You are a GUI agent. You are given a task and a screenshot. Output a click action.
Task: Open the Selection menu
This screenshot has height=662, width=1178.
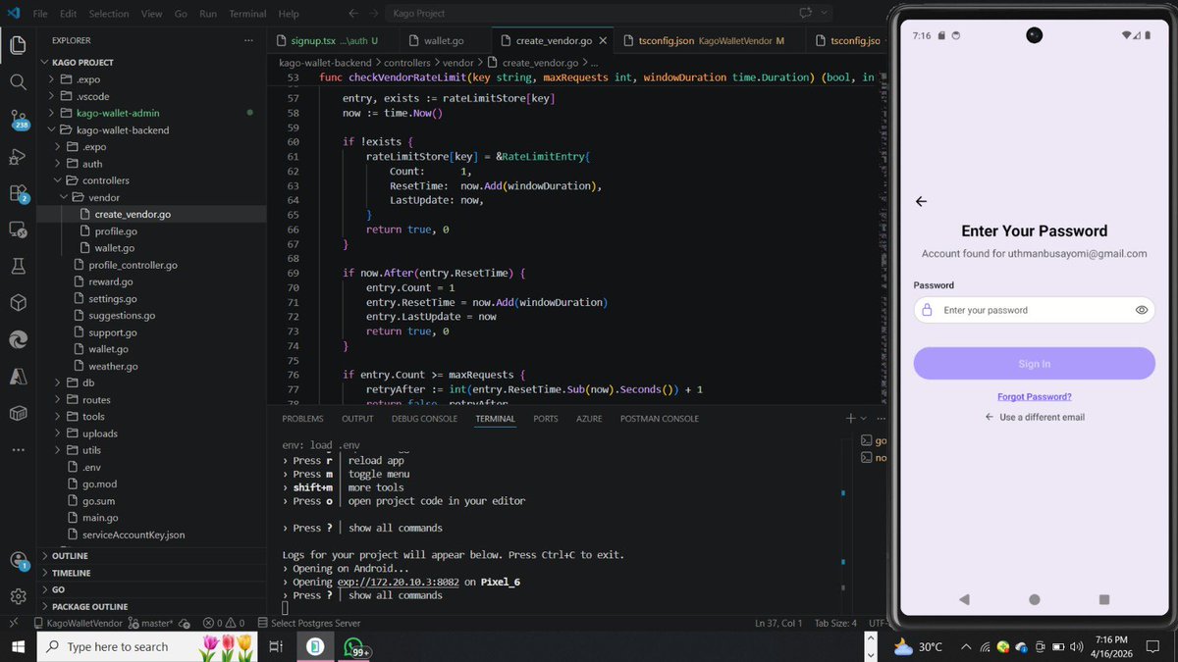pos(108,14)
